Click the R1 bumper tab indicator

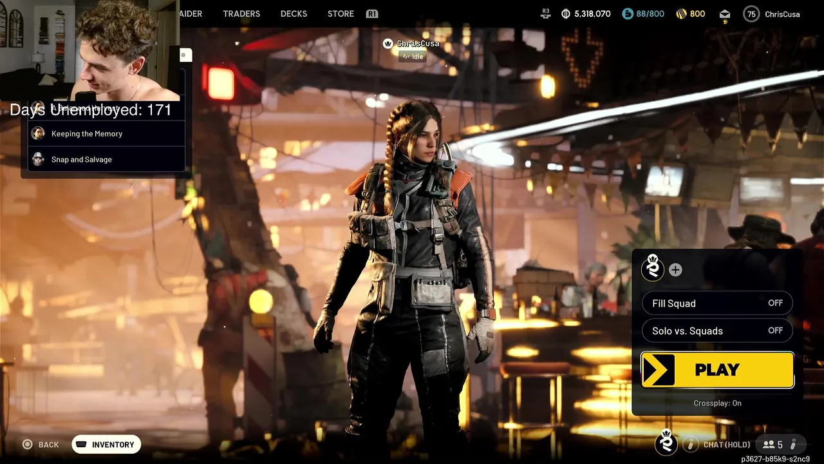pos(372,14)
